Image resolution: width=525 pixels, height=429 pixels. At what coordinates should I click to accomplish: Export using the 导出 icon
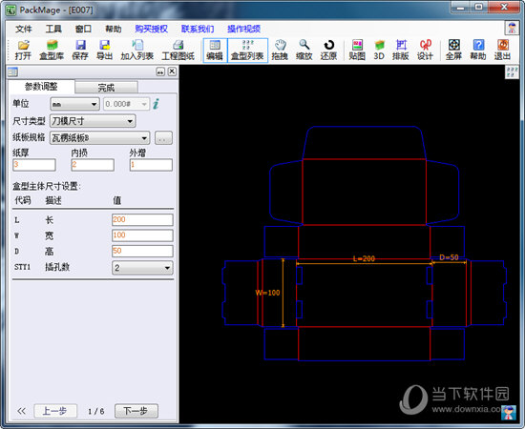click(104, 51)
